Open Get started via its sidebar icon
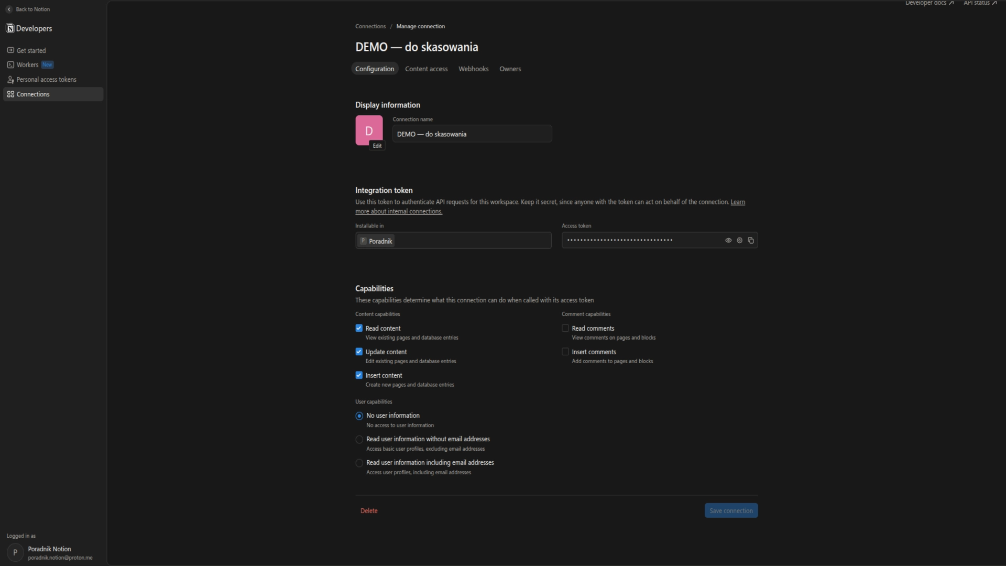Viewport: 1006px width, 566px height. pyautogui.click(x=10, y=50)
